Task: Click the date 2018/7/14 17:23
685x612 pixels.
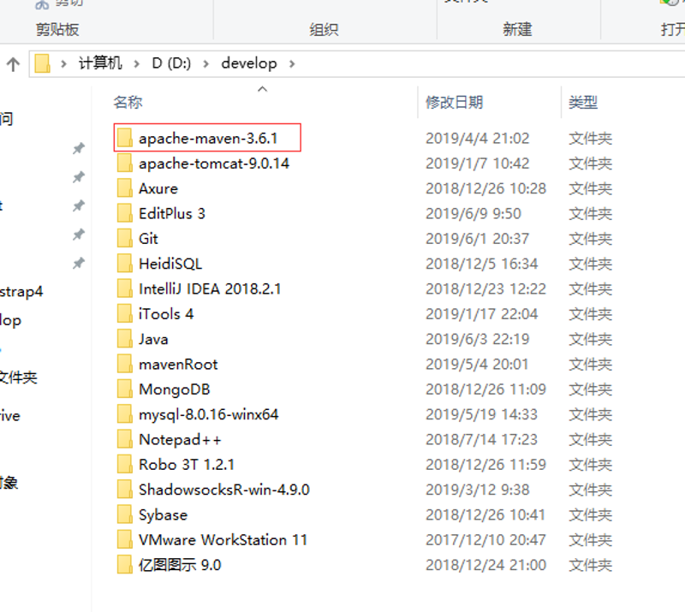Action: (x=481, y=440)
